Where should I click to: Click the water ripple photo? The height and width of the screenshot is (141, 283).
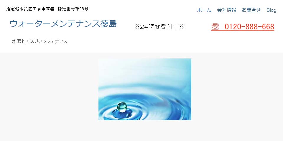coord(145,89)
